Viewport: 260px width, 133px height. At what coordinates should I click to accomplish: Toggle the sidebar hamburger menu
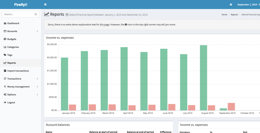click(45, 4)
